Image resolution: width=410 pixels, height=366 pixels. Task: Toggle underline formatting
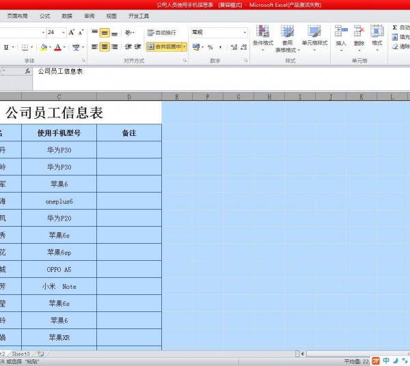tap(6, 47)
